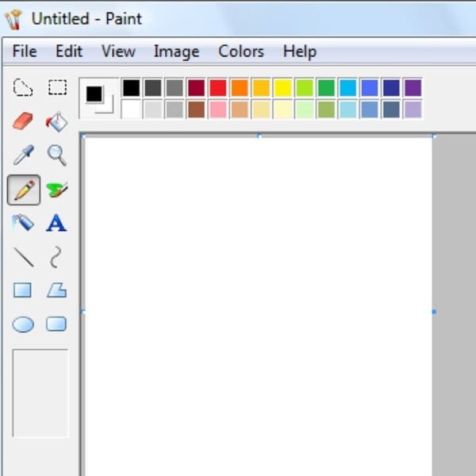This screenshot has width=476, height=476.
Task: Choose the pink color swatch
Action: [218, 109]
